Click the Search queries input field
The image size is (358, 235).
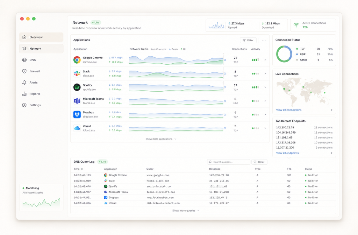pyautogui.click(x=229, y=162)
